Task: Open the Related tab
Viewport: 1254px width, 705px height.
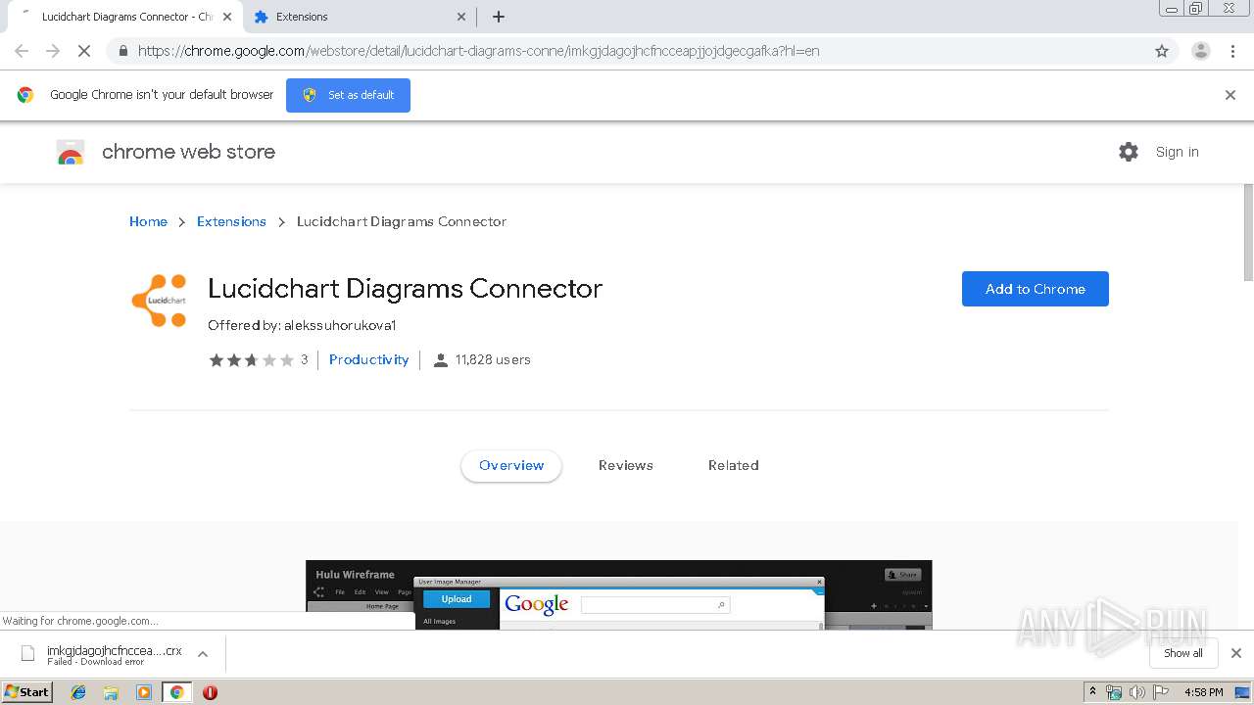Action: coord(733,465)
